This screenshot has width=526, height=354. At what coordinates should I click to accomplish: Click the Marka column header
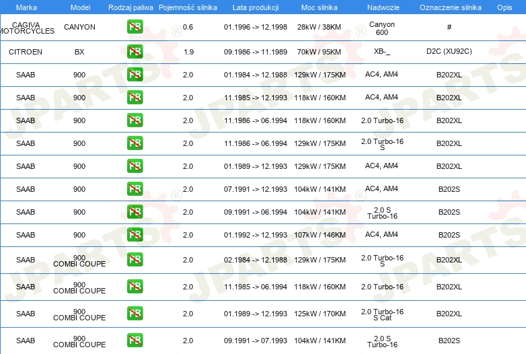pyautogui.click(x=26, y=7)
